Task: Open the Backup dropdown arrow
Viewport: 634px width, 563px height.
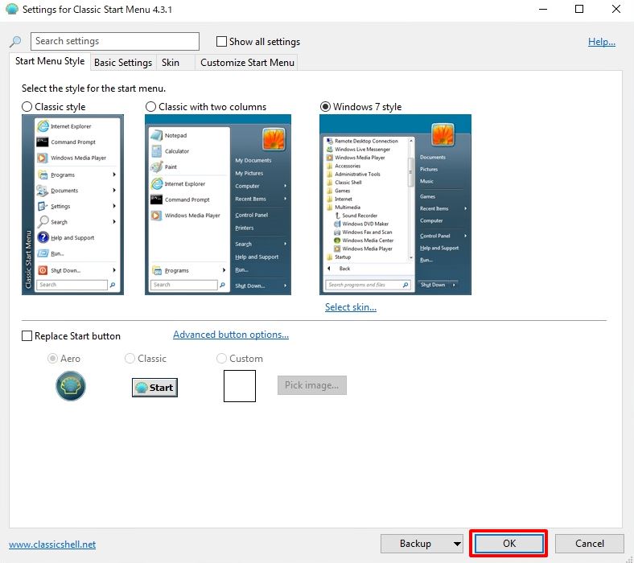Action: pyautogui.click(x=457, y=544)
